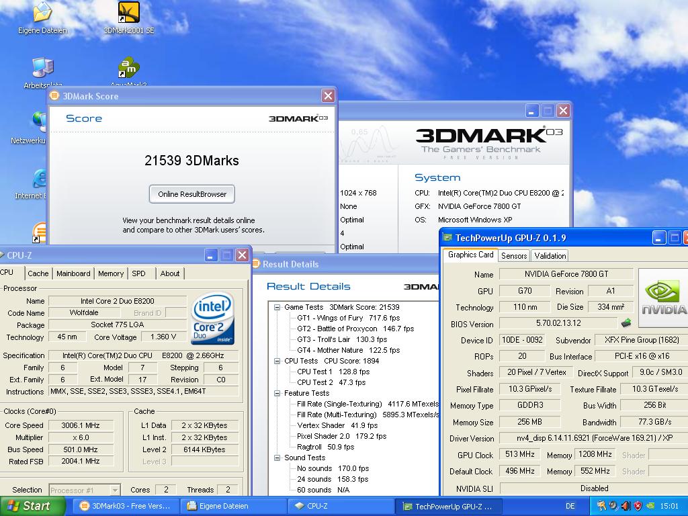
Task: Open the Internet Explorer desktop icon
Action: click(x=40, y=179)
